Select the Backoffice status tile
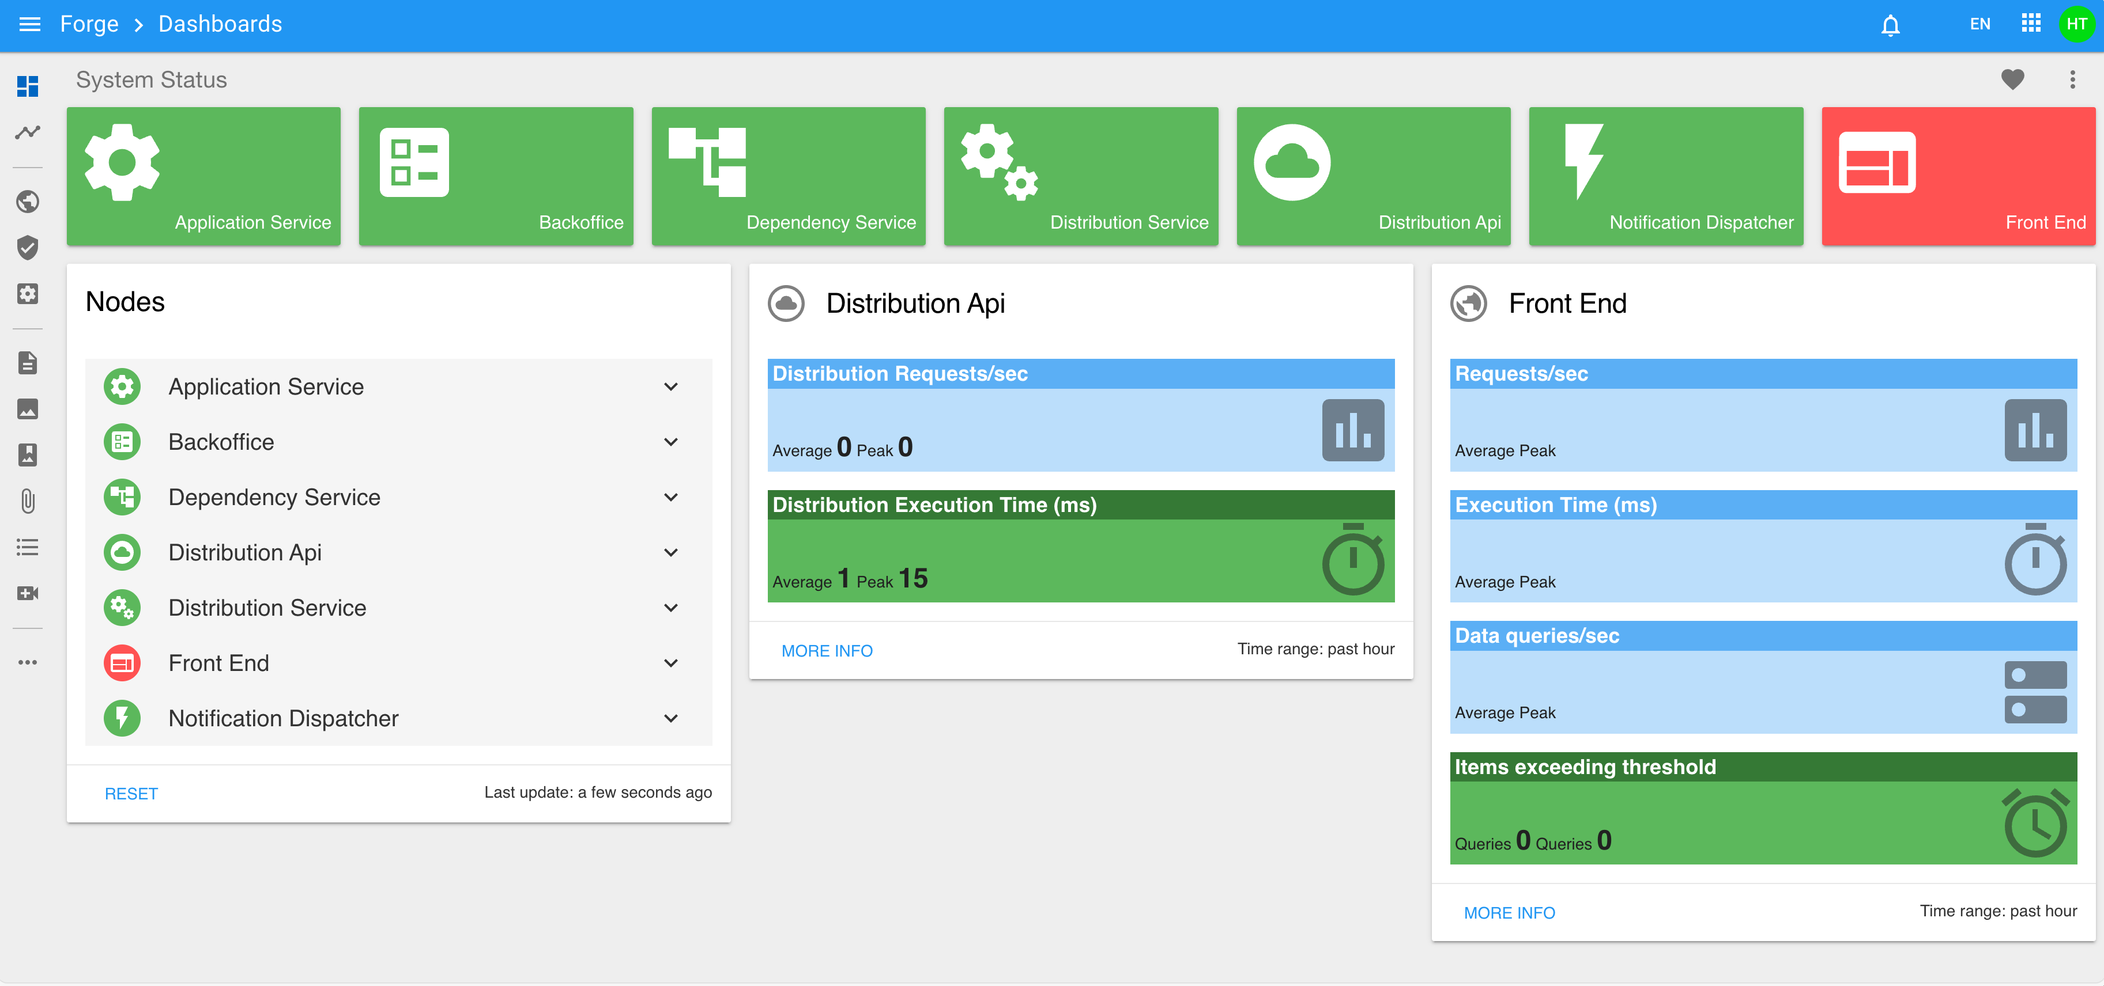2104x986 pixels. [x=496, y=176]
